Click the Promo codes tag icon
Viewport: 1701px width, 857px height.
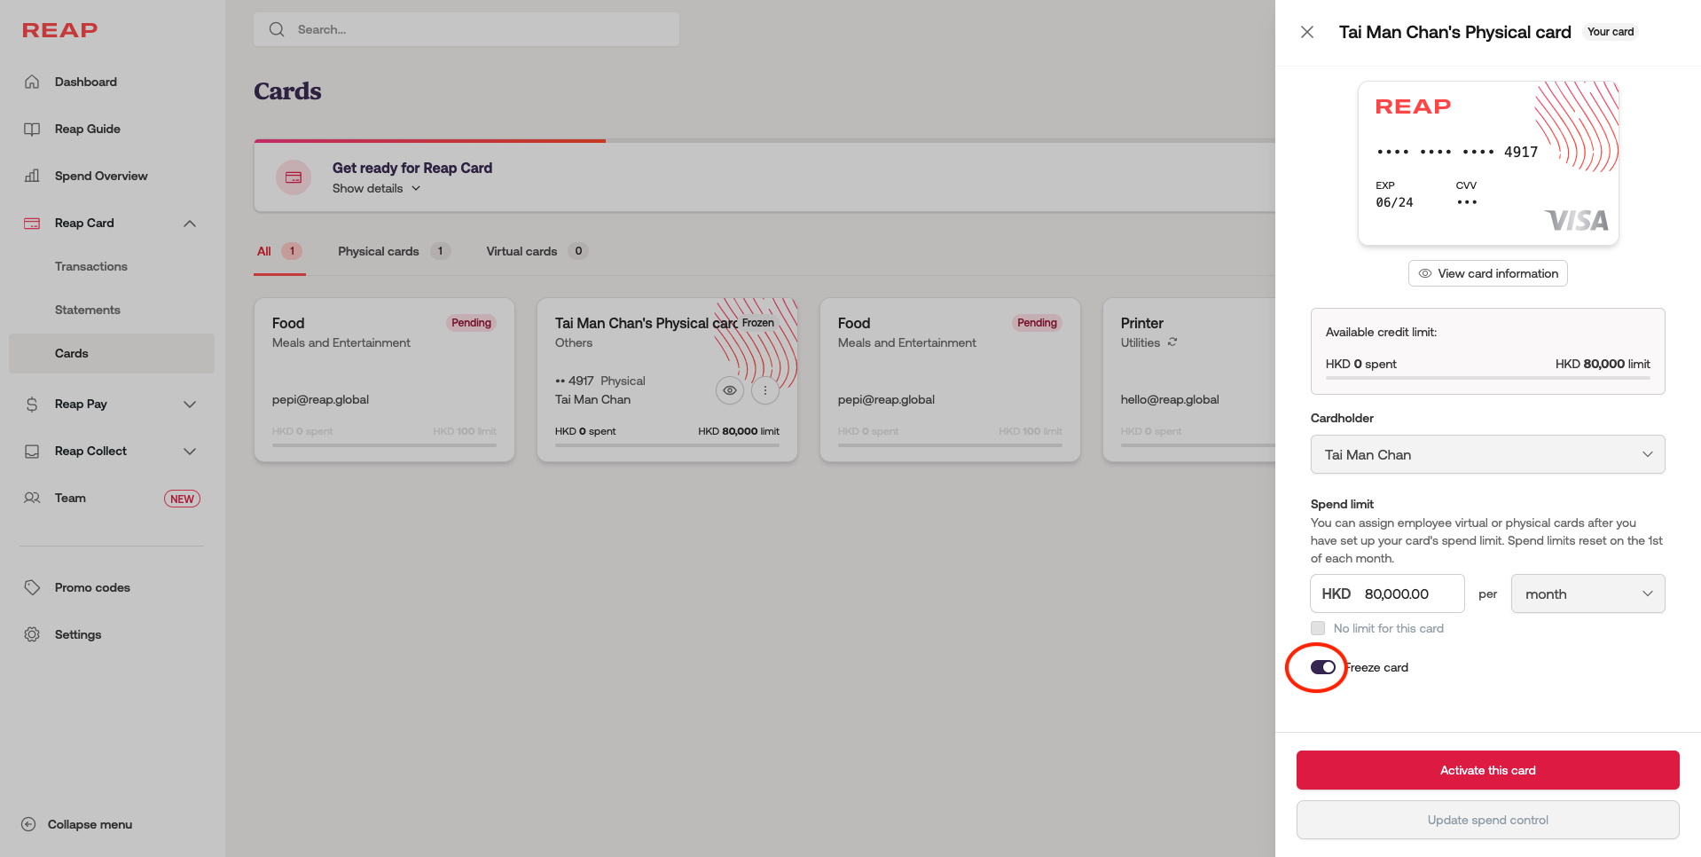pyautogui.click(x=32, y=587)
